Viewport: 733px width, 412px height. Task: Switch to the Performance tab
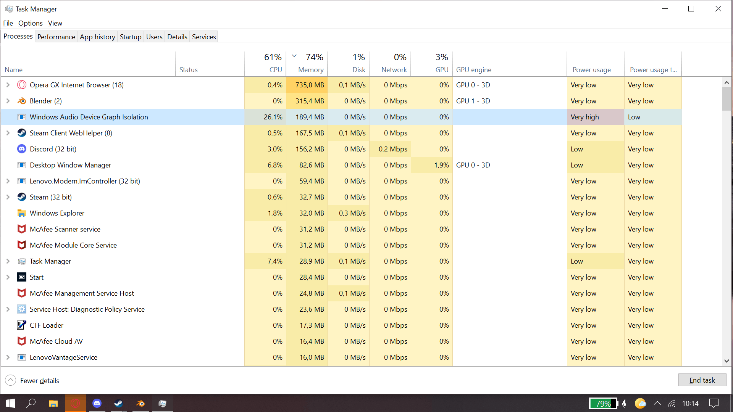click(56, 37)
